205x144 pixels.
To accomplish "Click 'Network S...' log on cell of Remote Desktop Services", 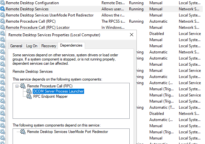I will 189,9.
